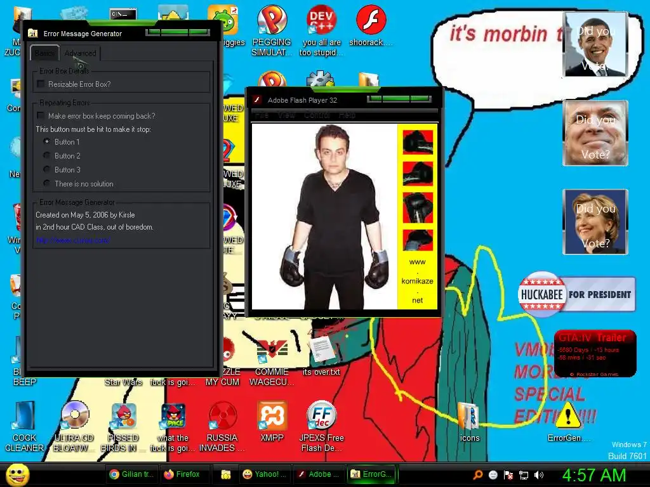650x487 pixels.
Task: Click the search magnifier tray icon
Action: coord(478,474)
